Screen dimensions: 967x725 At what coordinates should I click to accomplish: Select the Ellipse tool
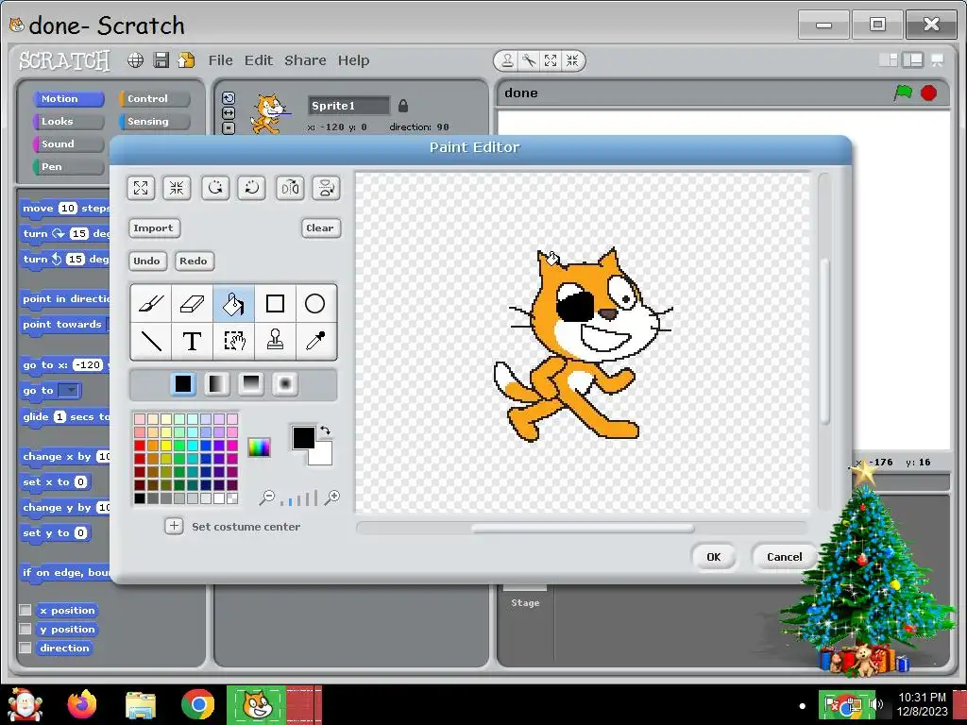[x=315, y=304]
